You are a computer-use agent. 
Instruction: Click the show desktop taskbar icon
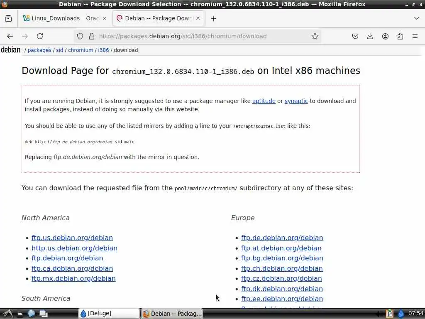pos(43,314)
